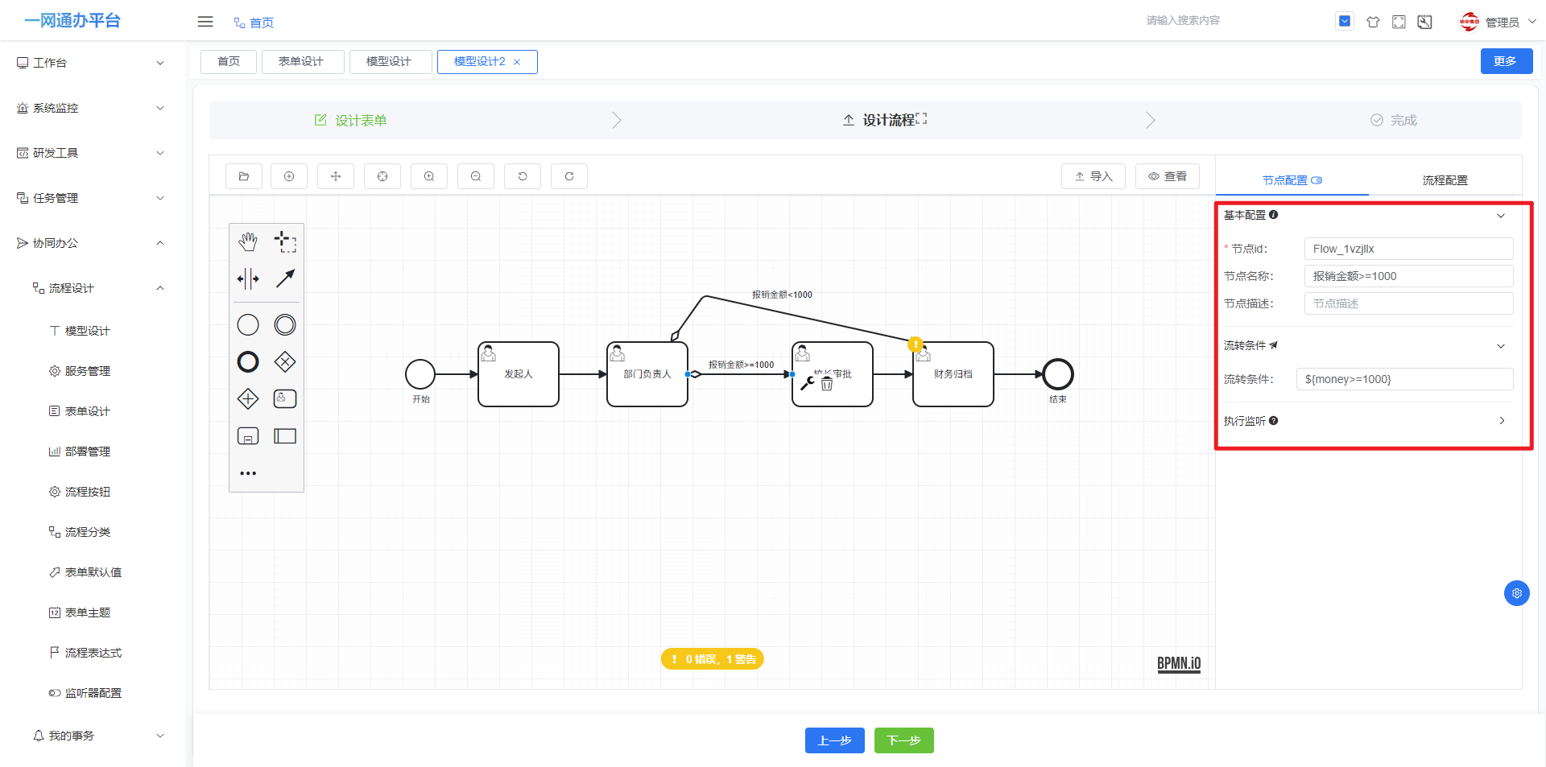1546x767 pixels.
Task: Click the four-arrow move toolbar button
Action: [336, 176]
